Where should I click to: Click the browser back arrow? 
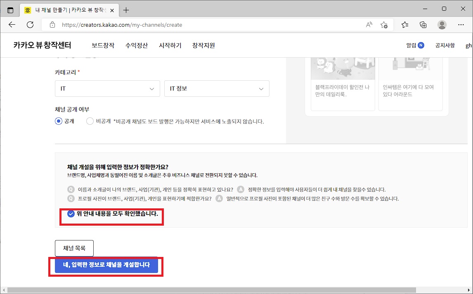(12, 25)
